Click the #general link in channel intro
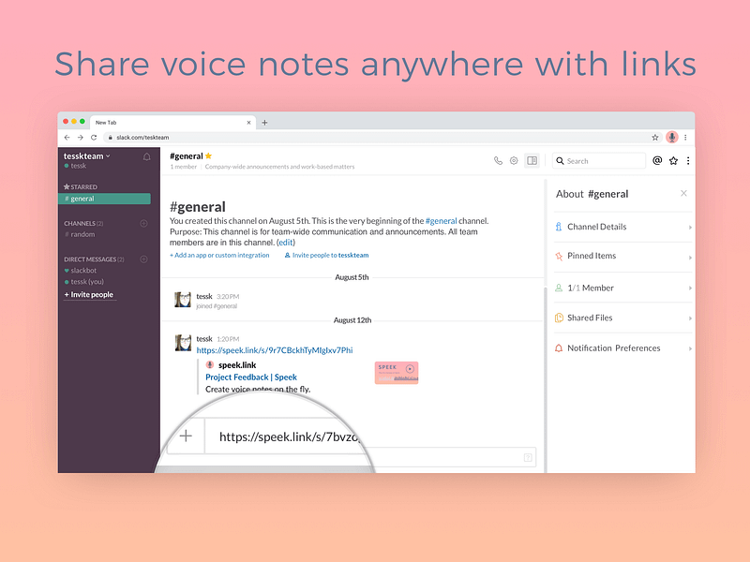The height and width of the screenshot is (562, 750). [x=441, y=221]
